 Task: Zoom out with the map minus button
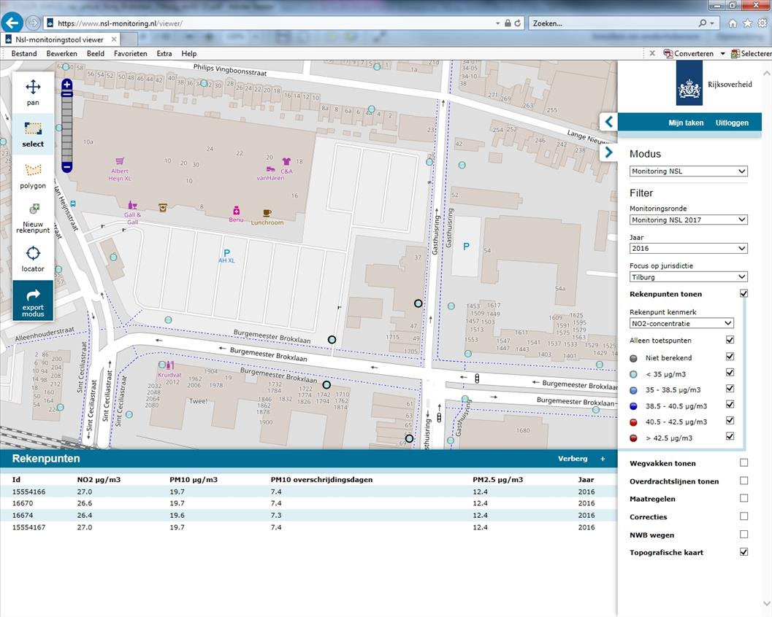[x=67, y=167]
